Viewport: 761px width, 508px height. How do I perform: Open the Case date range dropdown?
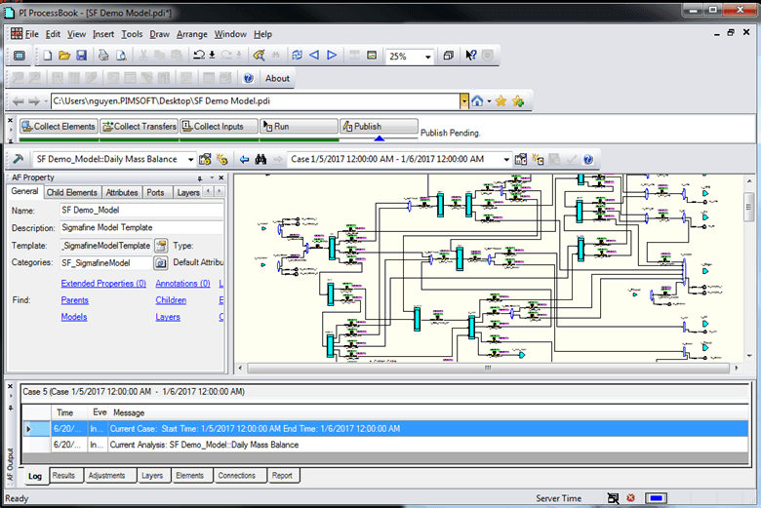tap(505, 159)
